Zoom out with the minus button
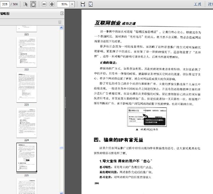The width and height of the screenshot is (213, 194). (44, 4)
